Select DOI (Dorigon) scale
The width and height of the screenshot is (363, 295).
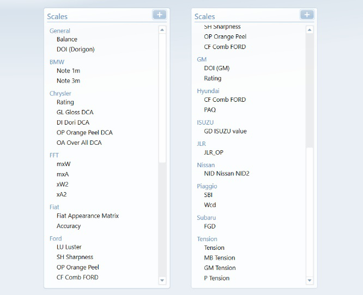75,50
